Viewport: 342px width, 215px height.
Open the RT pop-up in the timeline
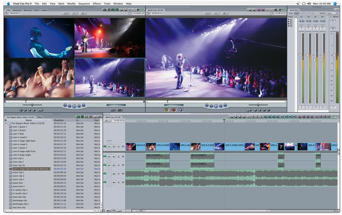[107, 120]
